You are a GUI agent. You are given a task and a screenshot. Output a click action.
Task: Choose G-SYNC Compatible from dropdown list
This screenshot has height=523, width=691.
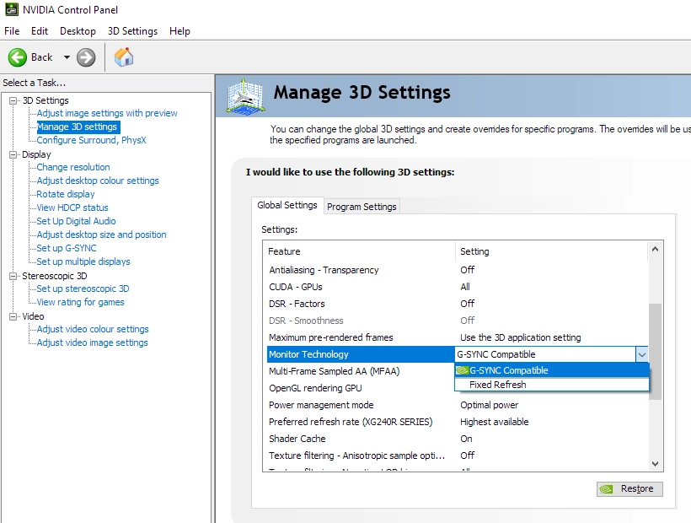click(x=552, y=370)
